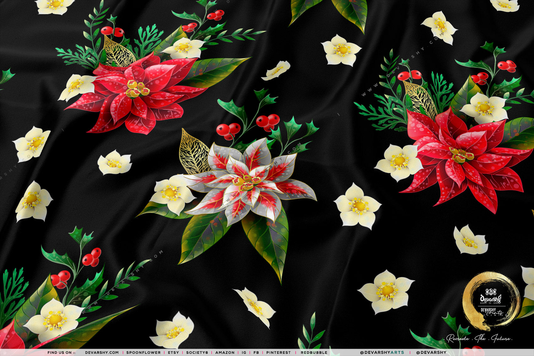534x356 pixels.
Task: Visit the SPOONFLOWER link
Action: tap(143, 353)
